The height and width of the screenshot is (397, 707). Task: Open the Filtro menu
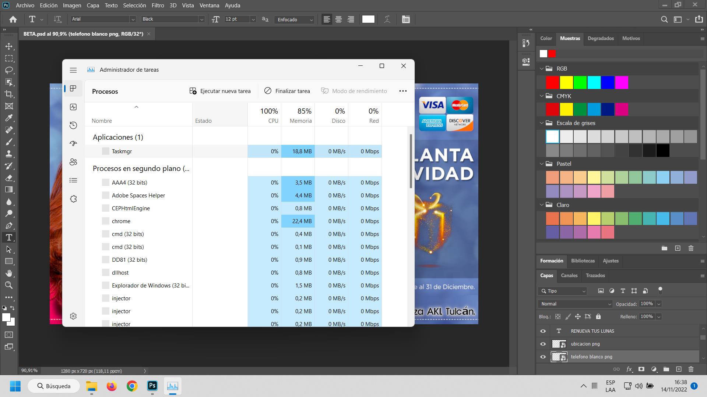(x=158, y=6)
